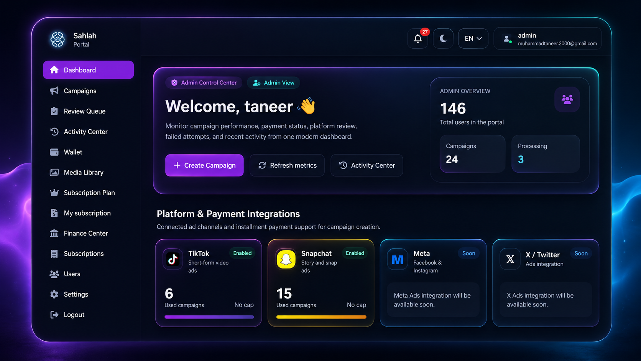641x361 pixels.
Task: Open Review Queue in the sidebar
Action: 89,111
